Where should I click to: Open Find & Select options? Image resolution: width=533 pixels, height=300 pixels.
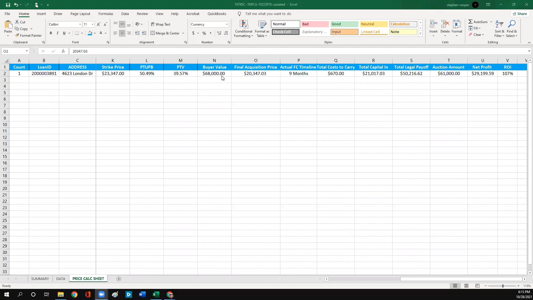512,29
